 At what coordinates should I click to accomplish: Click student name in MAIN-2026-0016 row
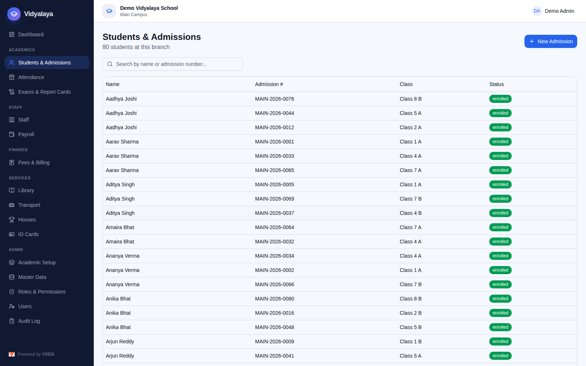coord(118,313)
